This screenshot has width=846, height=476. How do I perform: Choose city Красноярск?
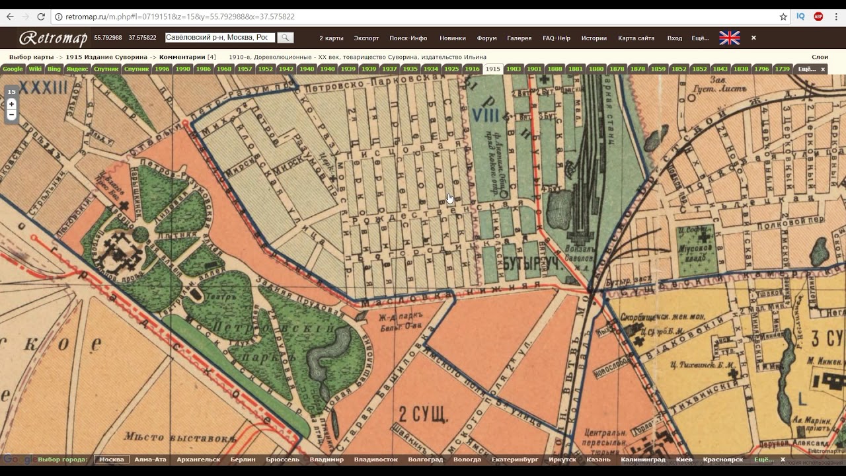[723, 459]
